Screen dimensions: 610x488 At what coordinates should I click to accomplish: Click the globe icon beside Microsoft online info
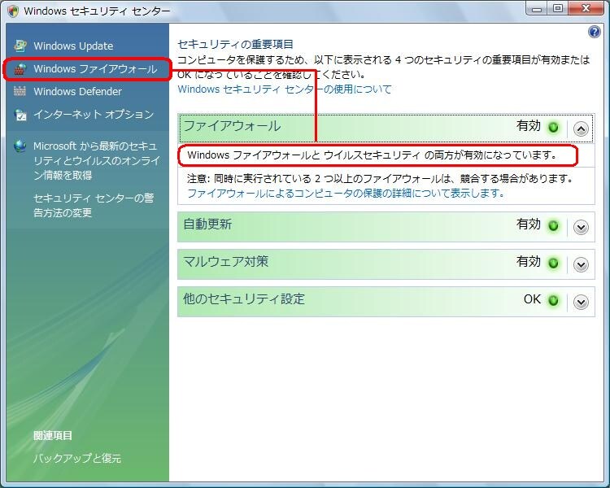[x=20, y=146]
